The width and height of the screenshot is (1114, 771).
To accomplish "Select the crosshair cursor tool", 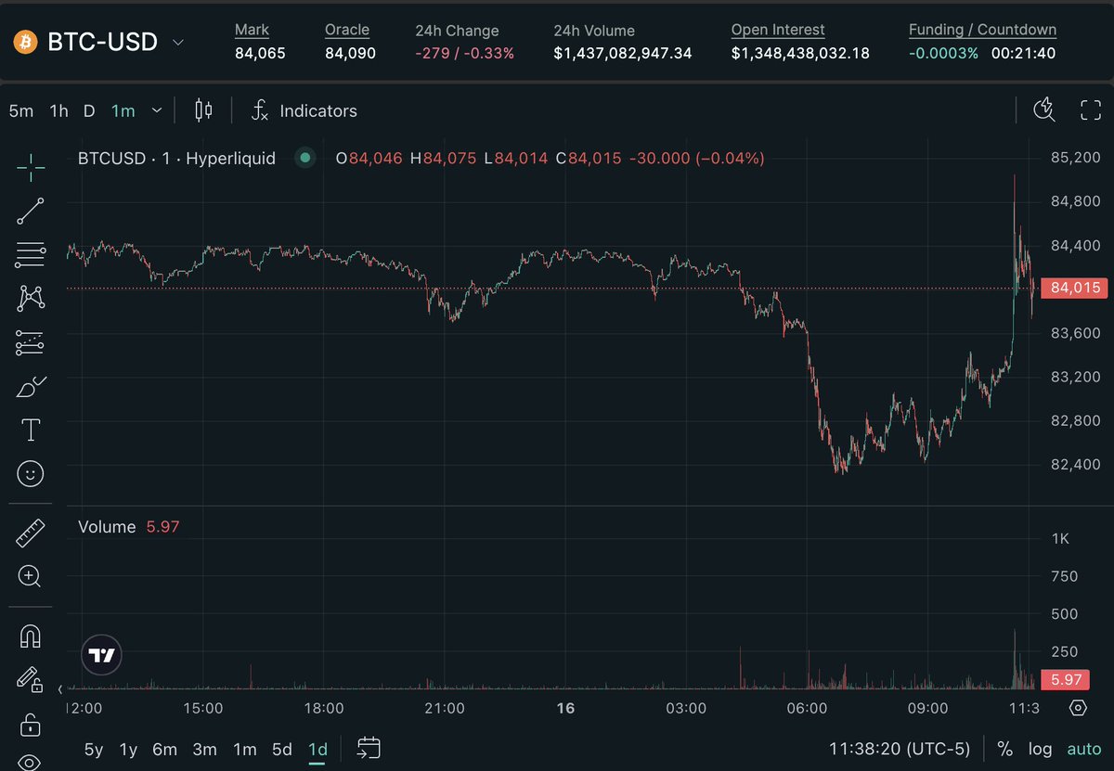I will click(x=31, y=169).
